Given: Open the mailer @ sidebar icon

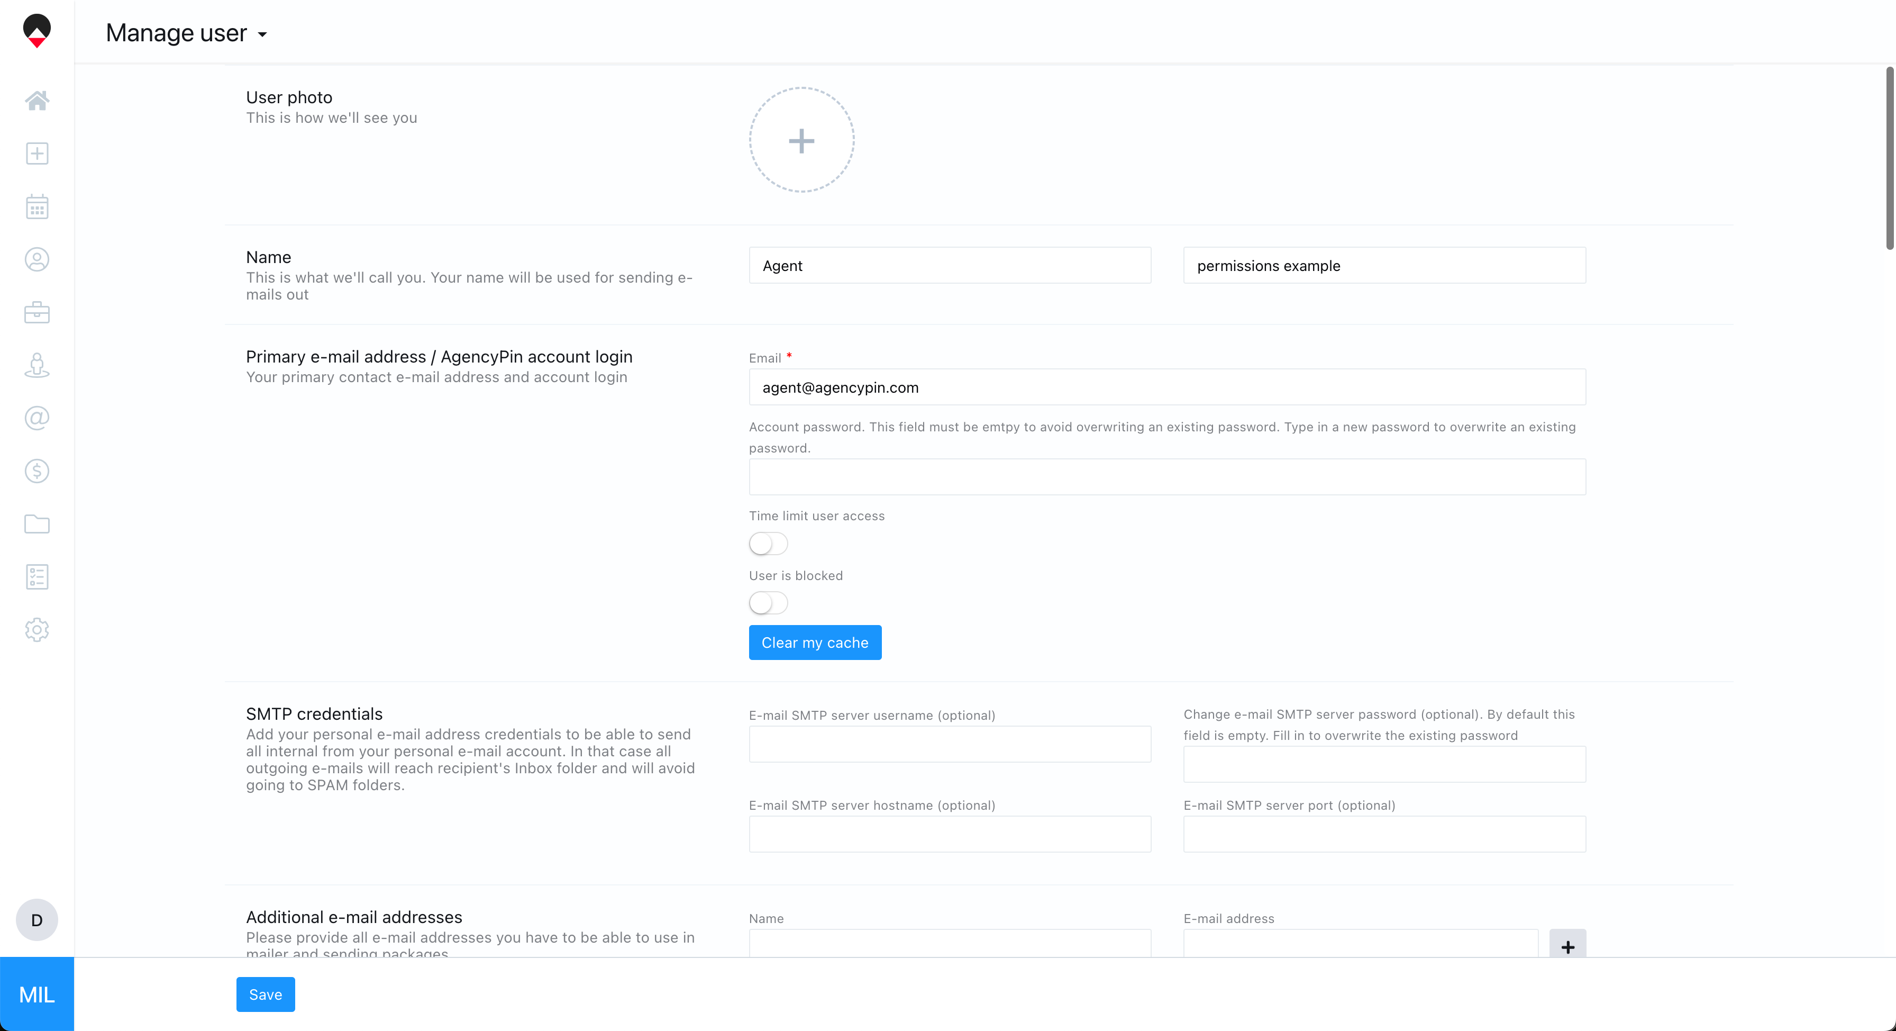Looking at the screenshot, I should (37, 418).
